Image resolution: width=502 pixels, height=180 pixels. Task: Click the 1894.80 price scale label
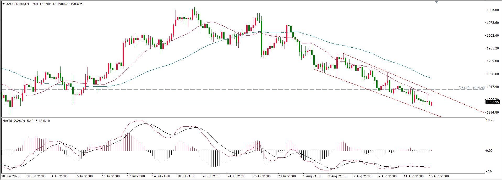pos(492,113)
